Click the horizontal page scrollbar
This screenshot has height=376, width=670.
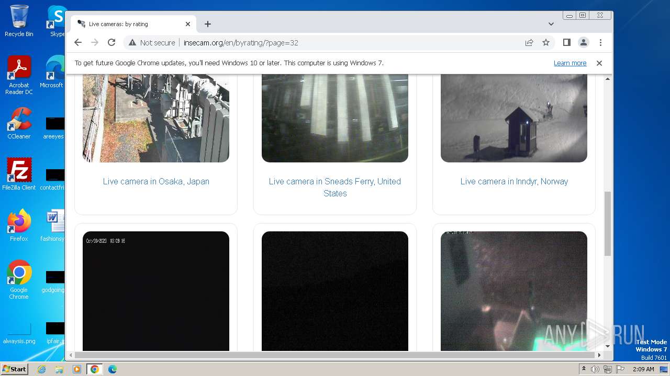click(335, 355)
